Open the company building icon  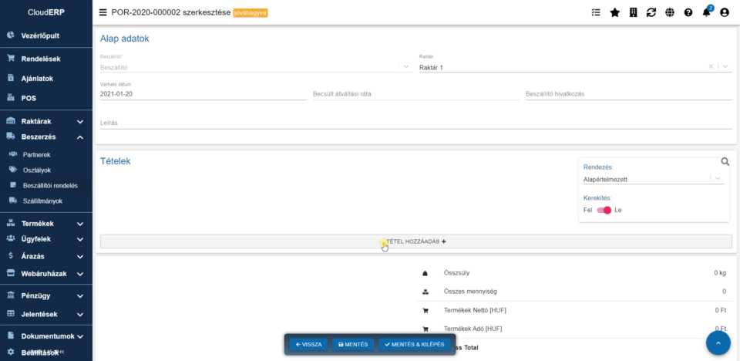(x=634, y=13)
